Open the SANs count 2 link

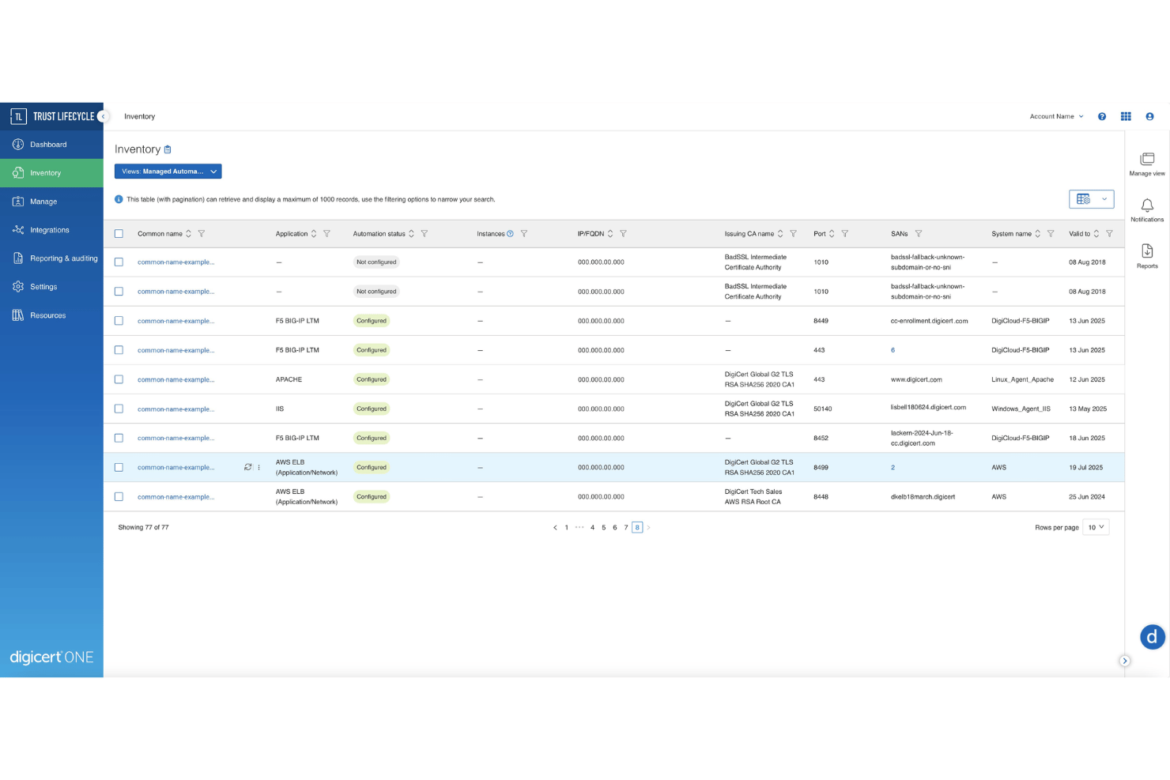(x=893, y=467)
